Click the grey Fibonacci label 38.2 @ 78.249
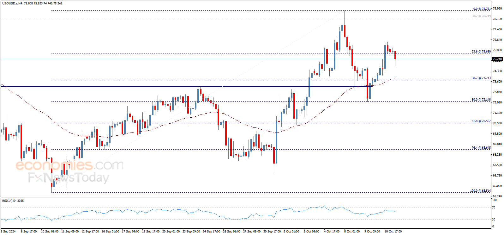Viewport: 504px width, 235px height. tap(481, 16)
